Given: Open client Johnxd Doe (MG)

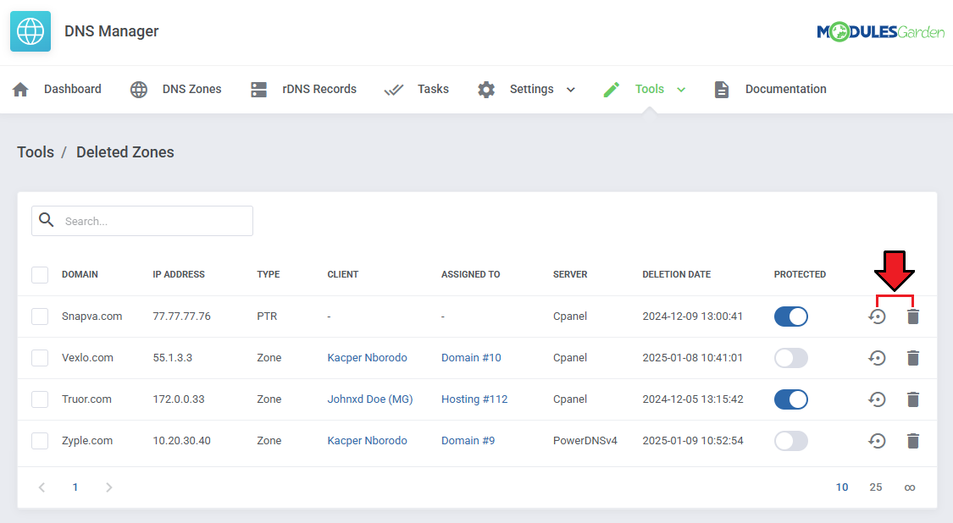Looking at the screenshot, I should (369, 399).
